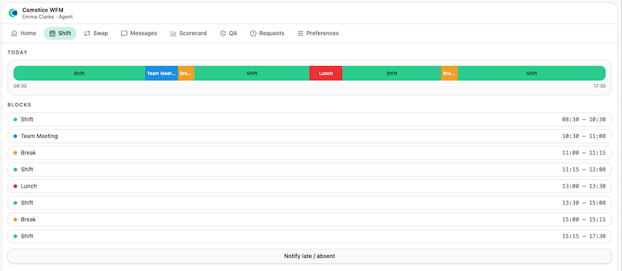Select the Break block row 11:00 – 11:15
The image size is (622, 271).
click(310, 152)
